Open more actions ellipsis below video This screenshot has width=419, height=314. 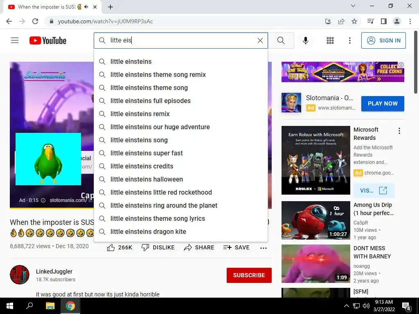[264, 248]
